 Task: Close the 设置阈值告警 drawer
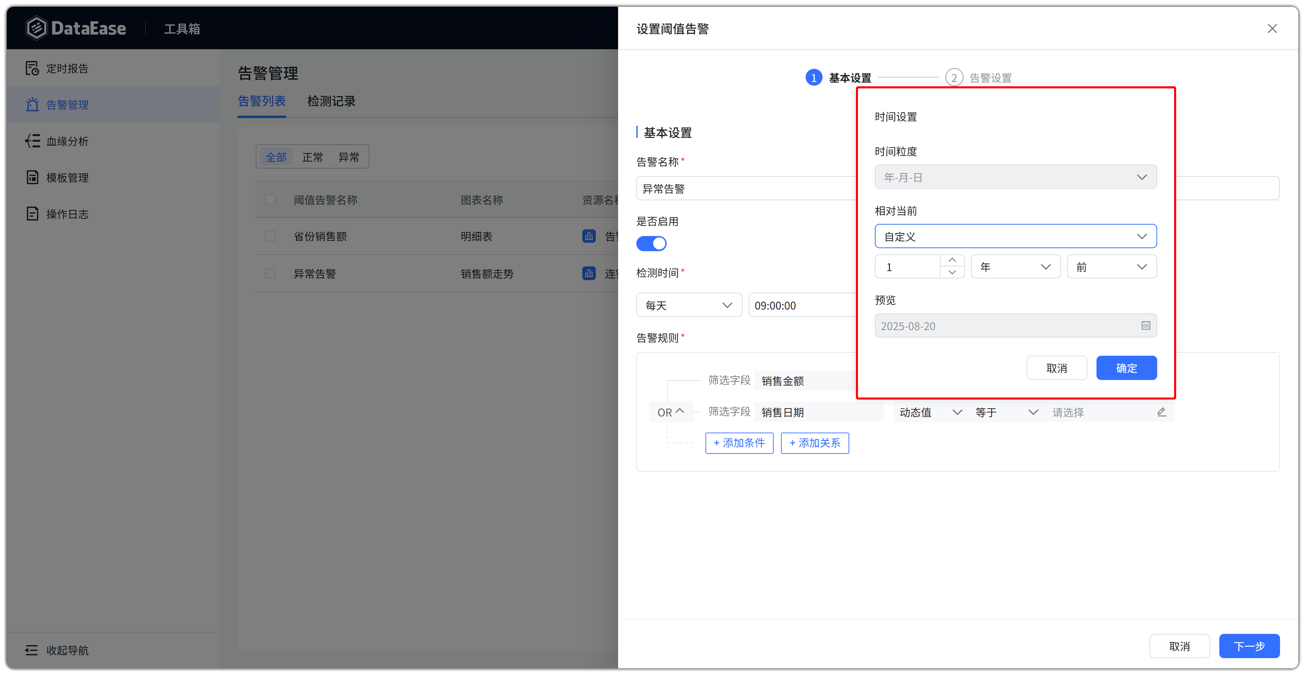pyautogui.click(x=1272, y=28)
